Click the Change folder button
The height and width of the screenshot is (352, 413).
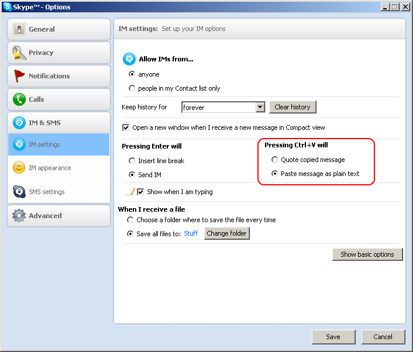click(x=227, y=233)
